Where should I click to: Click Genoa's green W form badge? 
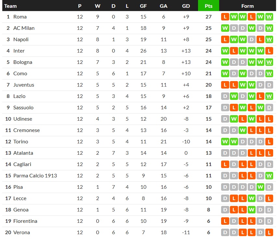tap(251, 210)
